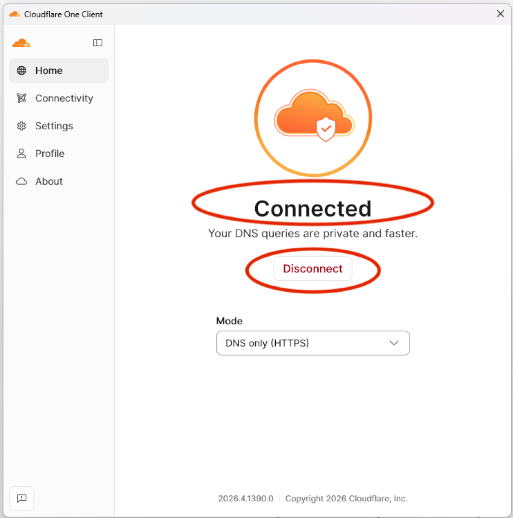Click the Cloudflare One Client window title
Viewport: 513px width, 518px height.
pos(63,14)
